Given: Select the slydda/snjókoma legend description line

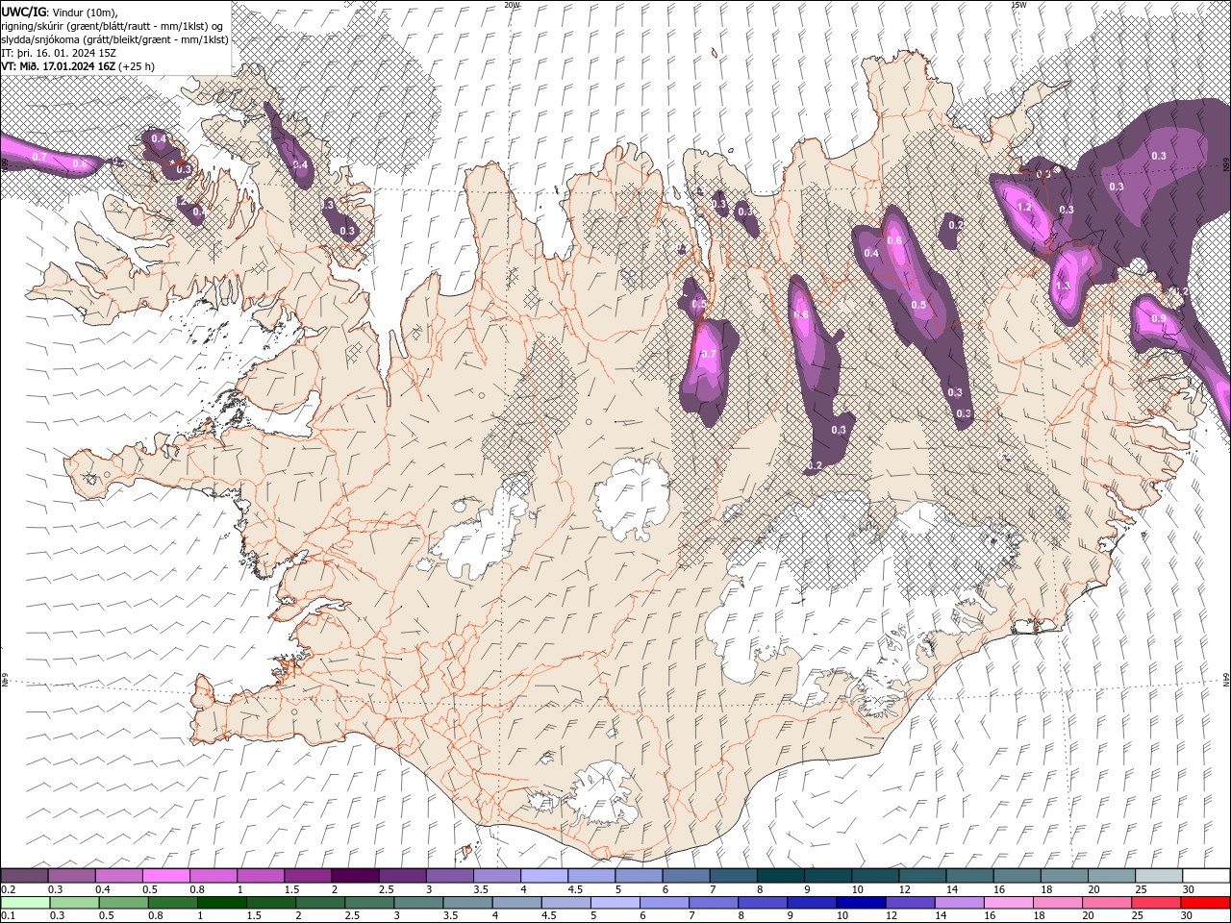Looking at the screenshot, I should click(x=113, y=39).
